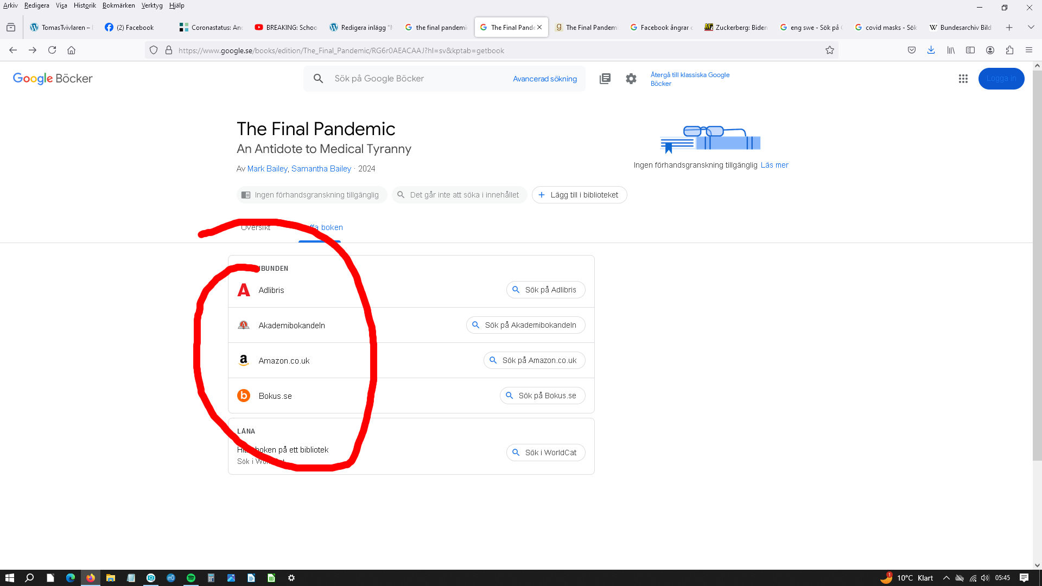Reload the current page
The height and width of the screenshot is (586, 1042).
pos(52,50)
